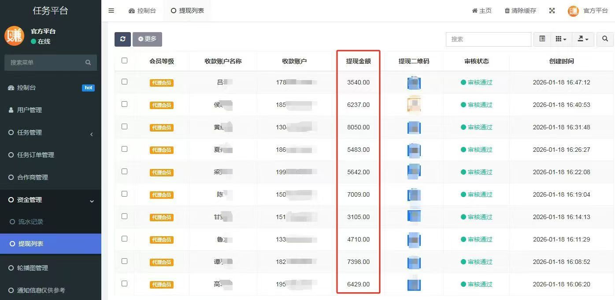This screenshot has width=615, height=300.
Task: Switch to the 控制台 tab
Action: coord(142,11)
